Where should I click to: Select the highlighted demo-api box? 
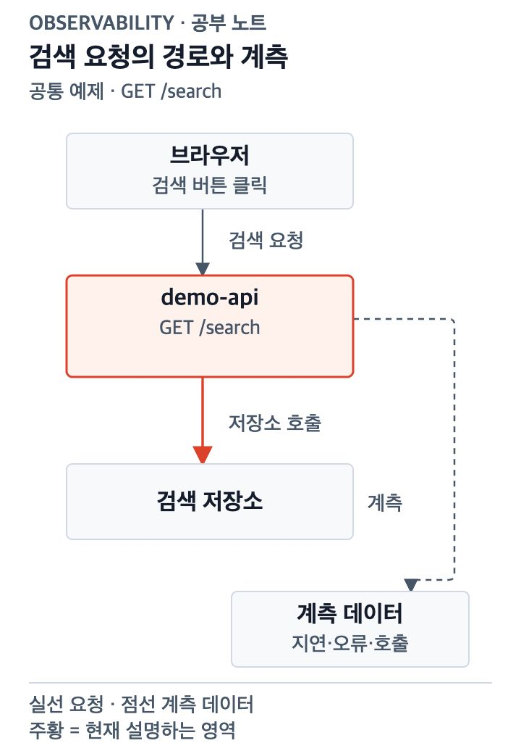tap(209, 326)
